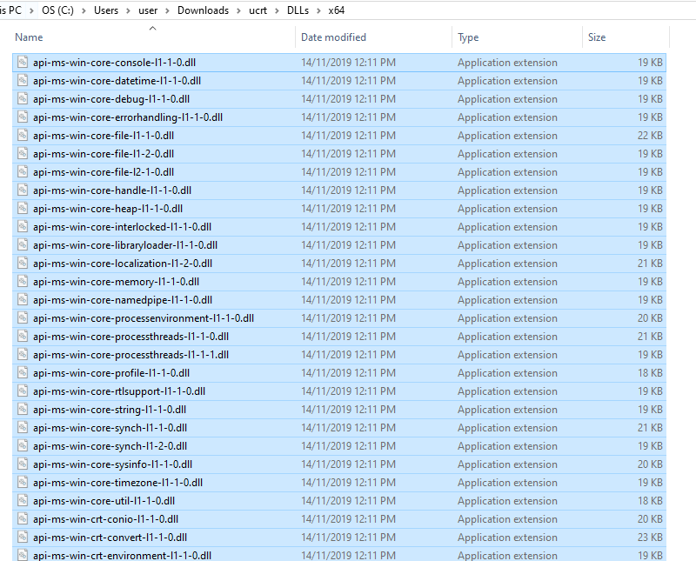Click the date modified of core-rtlsupport dll row
The height and width of the screenshot is (561, 696).
349,391
